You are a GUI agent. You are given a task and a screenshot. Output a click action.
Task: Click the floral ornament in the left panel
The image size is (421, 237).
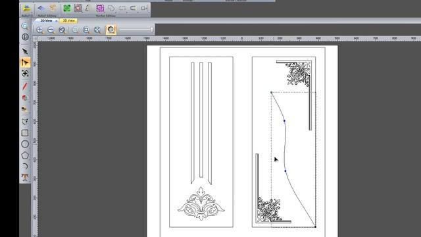(201, 203)
